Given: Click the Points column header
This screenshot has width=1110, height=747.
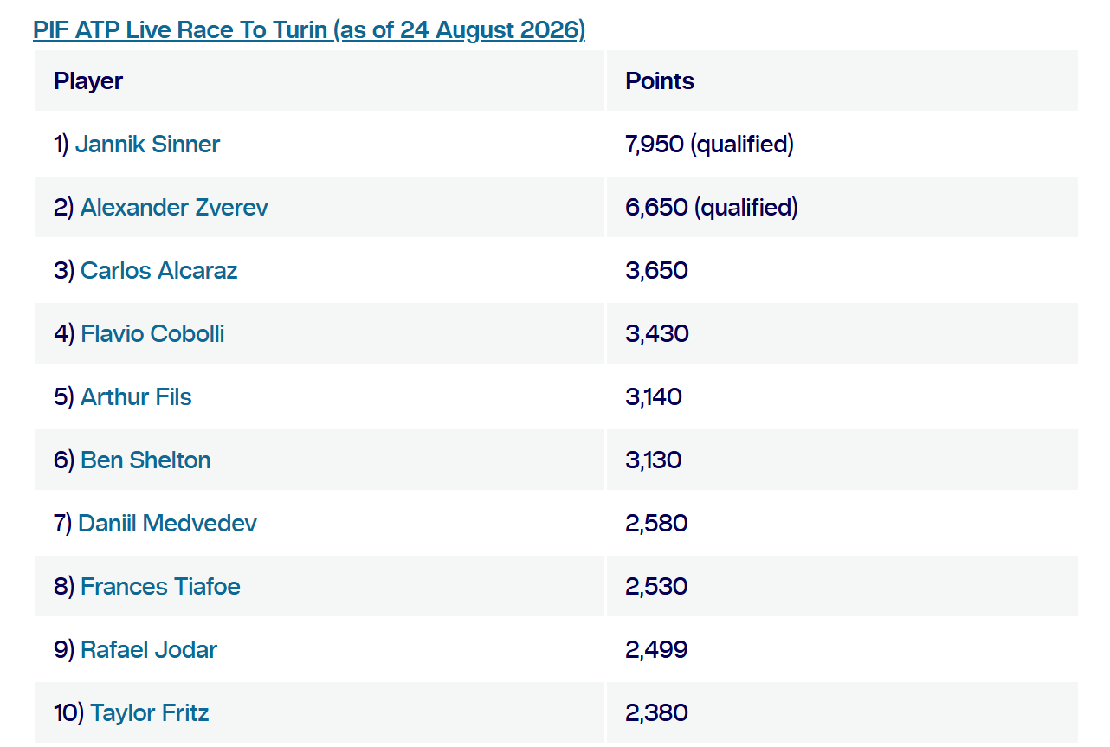Looking at the screenshot, I should 842,80.
